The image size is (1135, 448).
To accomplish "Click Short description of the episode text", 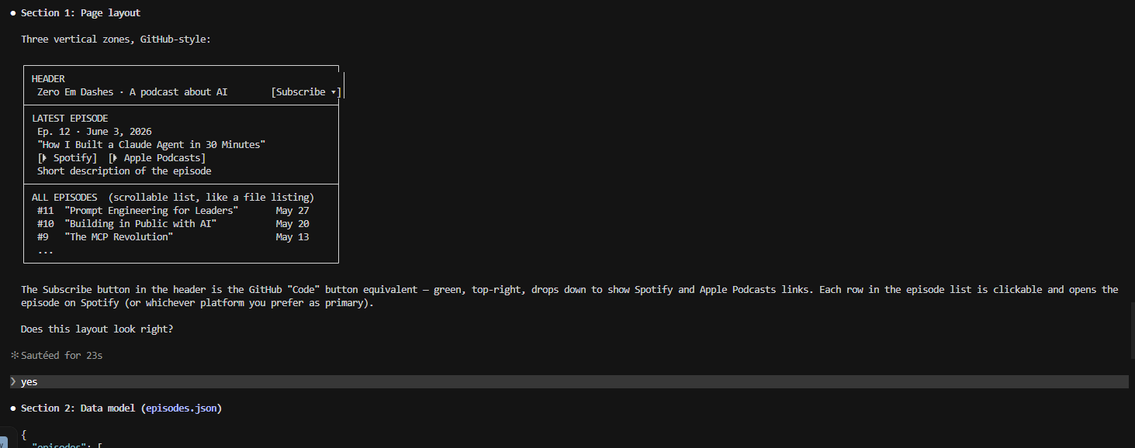I will pos(124,171).
